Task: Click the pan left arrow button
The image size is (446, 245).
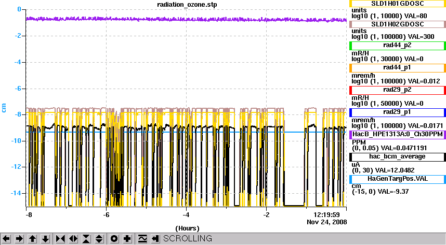Action: click(x=6, y=239)
